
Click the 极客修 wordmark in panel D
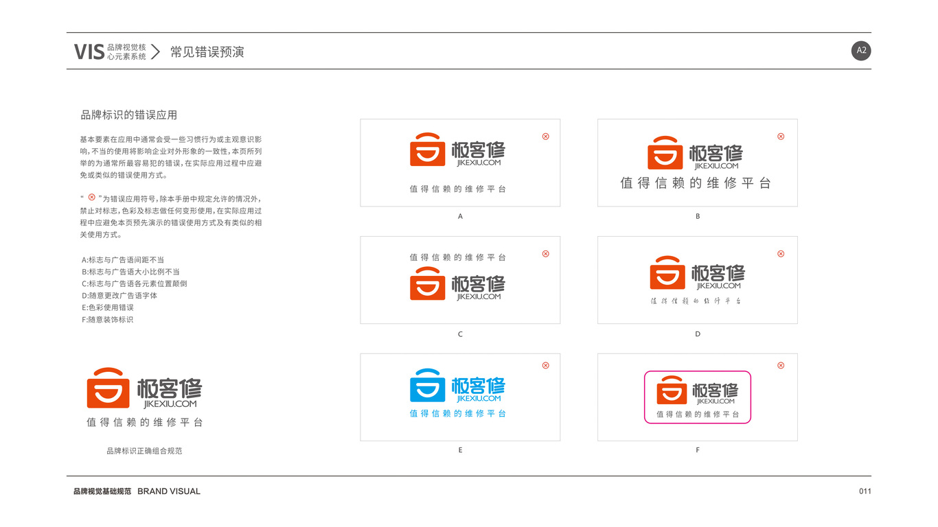tap(718, 273)
